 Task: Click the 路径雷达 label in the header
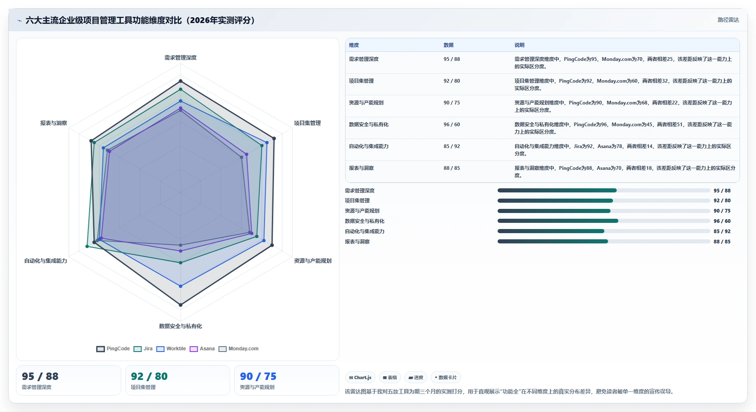[728, 20]
